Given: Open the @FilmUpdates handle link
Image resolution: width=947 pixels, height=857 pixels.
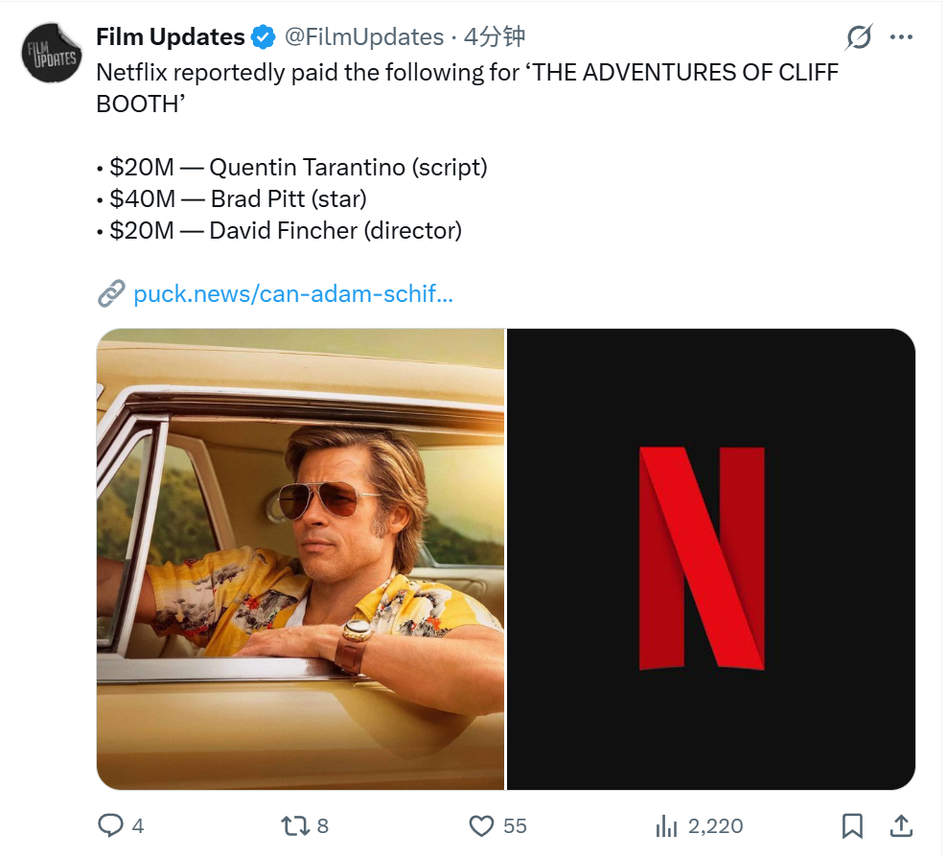Looking at the screenshot, I should point(362,37).
